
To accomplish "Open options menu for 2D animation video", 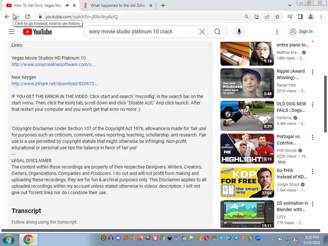I will [313, 204].
